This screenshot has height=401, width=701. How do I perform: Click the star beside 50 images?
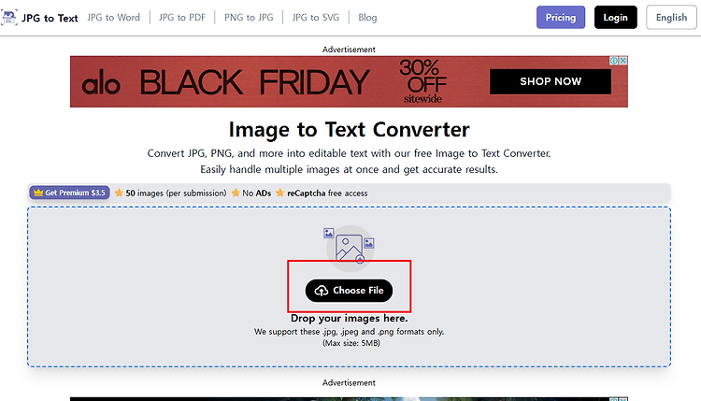click(119, 193)
